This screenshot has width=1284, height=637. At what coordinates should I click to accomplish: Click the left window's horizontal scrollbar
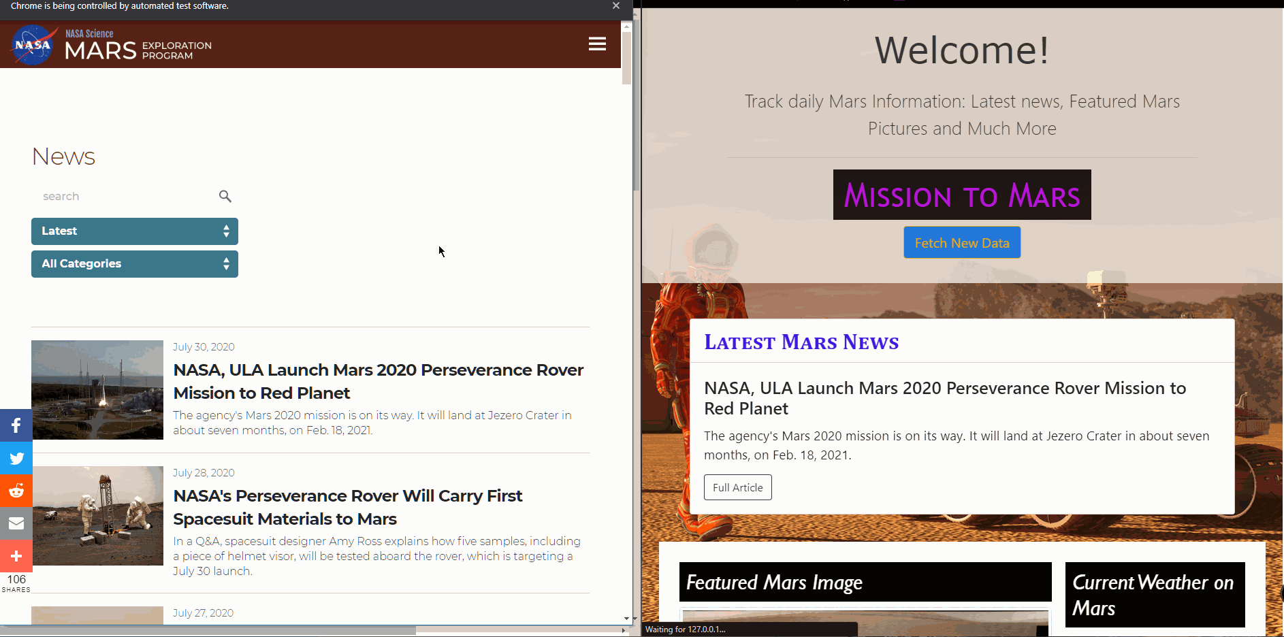coord(208,630)
